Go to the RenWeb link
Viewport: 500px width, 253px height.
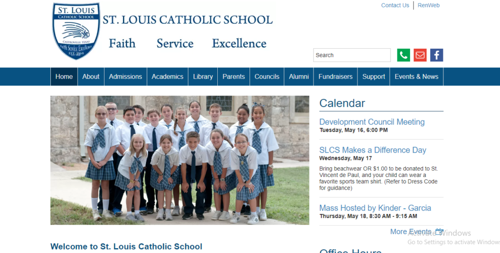[x=428, y=5]
